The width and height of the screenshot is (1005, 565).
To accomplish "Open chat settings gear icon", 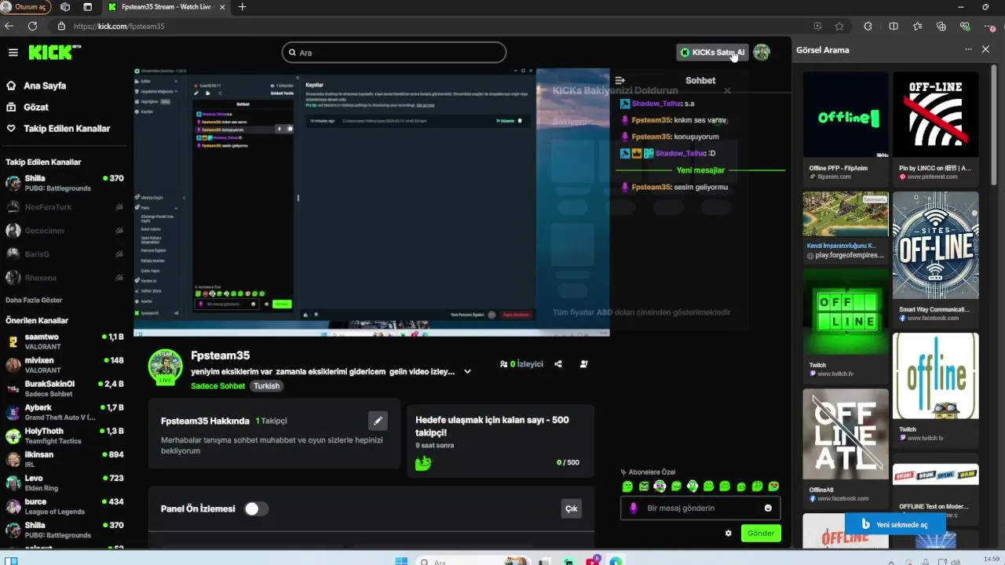I will tap(728, 533).
